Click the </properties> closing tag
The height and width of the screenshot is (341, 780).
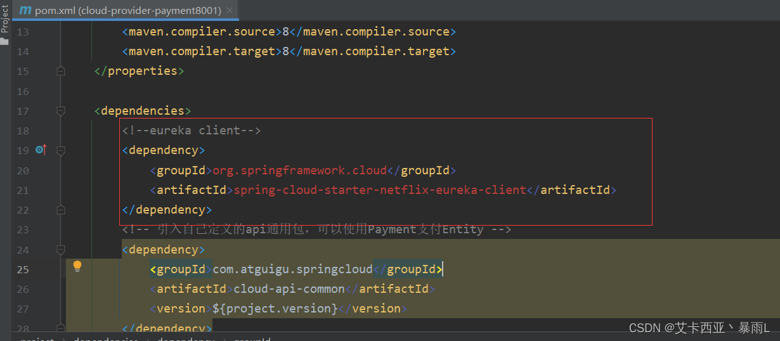(x=139, y=71)
